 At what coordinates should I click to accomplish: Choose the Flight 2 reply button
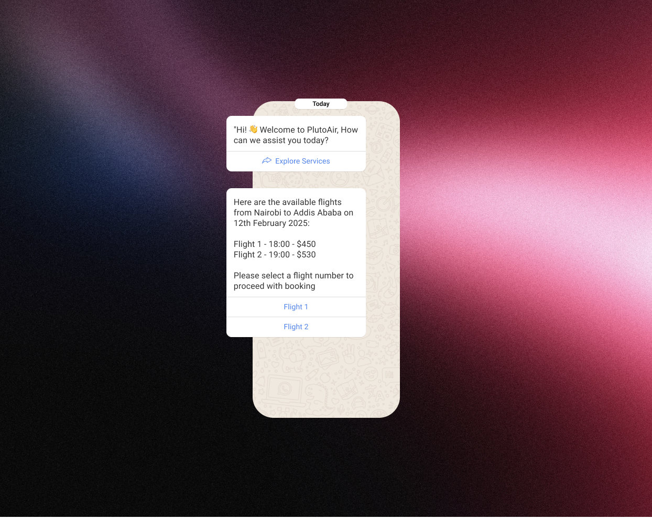point(296,327)
